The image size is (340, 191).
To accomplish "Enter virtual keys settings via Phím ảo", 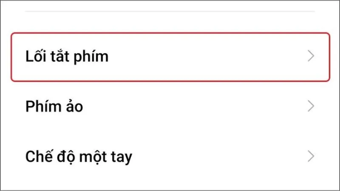I will point(170,106).
